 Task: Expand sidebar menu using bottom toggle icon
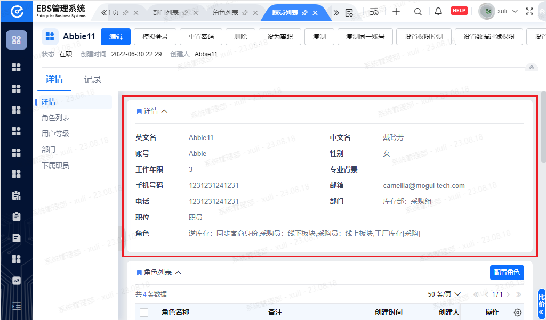[17, 306]
